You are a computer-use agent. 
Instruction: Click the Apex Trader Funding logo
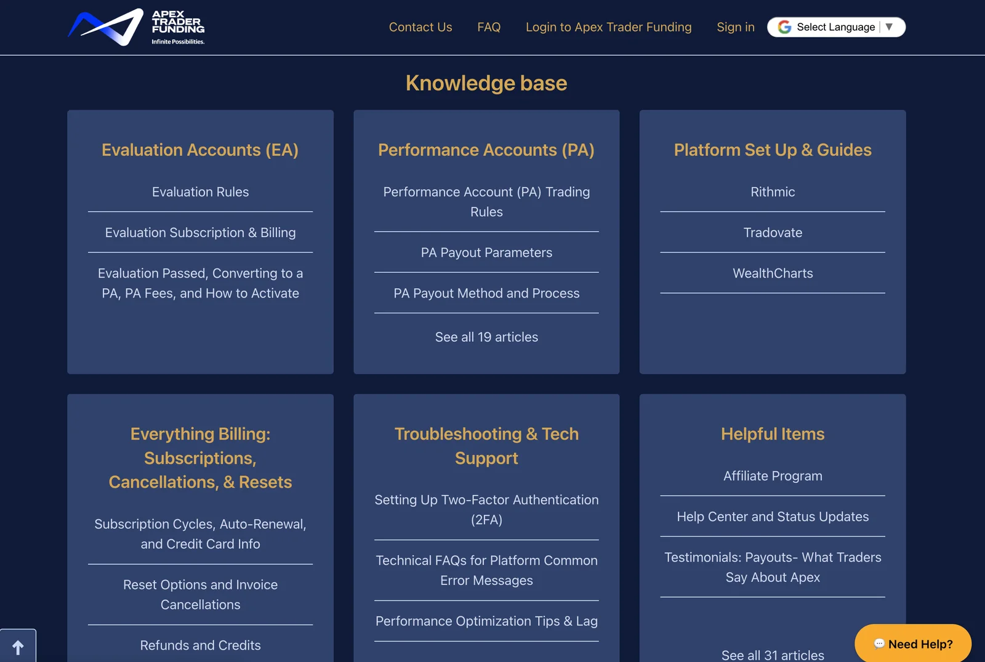136,27
